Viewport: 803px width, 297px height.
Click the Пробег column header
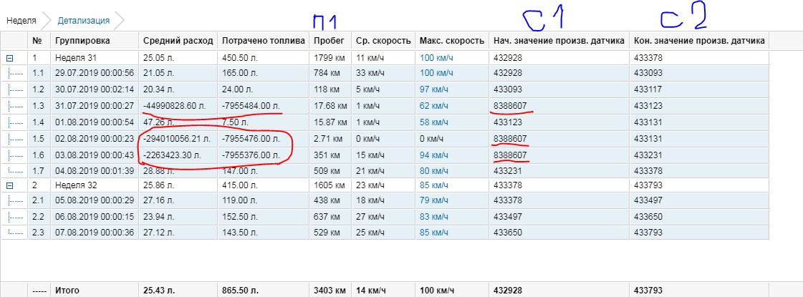point(329,42)
